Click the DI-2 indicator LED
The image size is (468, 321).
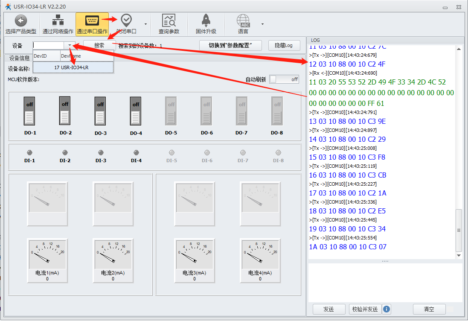point(65,152)
